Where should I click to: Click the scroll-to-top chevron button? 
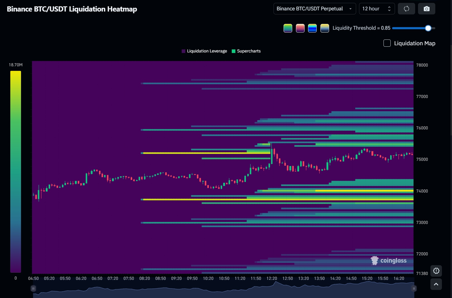pos(436,284)
